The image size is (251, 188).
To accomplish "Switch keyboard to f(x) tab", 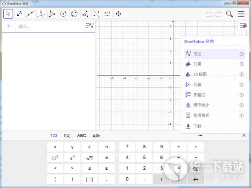I will click(67, 135).
